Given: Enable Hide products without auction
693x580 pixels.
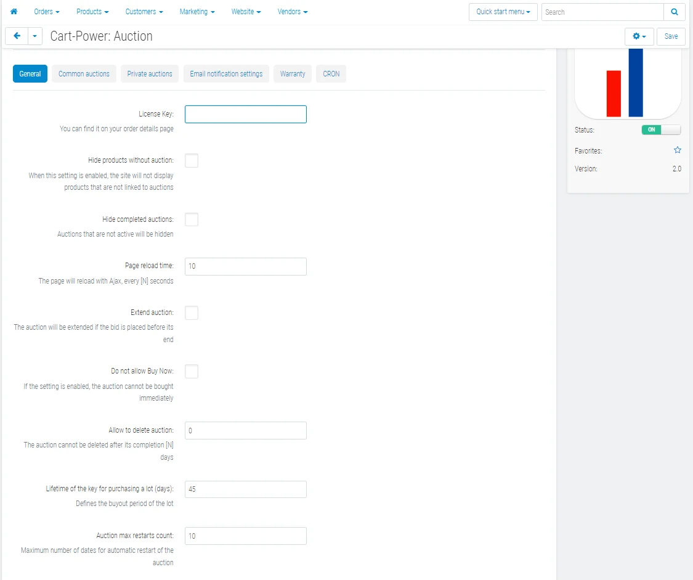Looking at the screenshot, I should (192, 160).
